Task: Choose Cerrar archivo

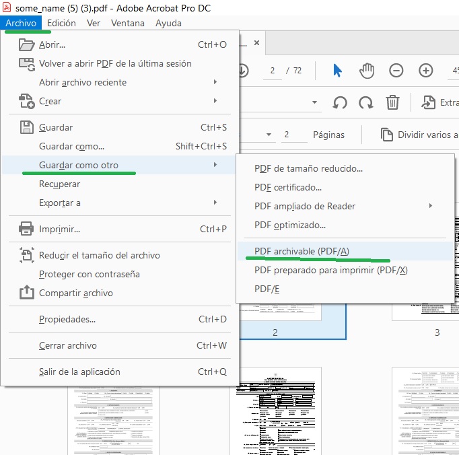Action: coord(120,345)
